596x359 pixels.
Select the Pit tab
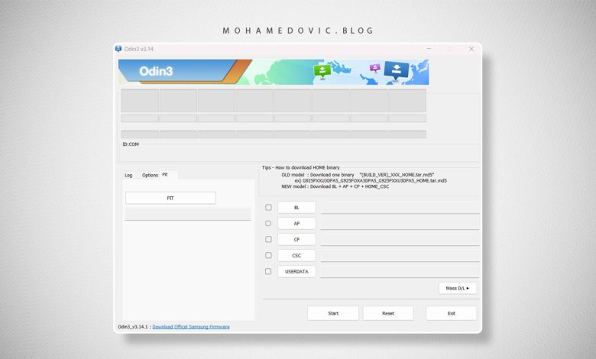[x=165, y=175]
